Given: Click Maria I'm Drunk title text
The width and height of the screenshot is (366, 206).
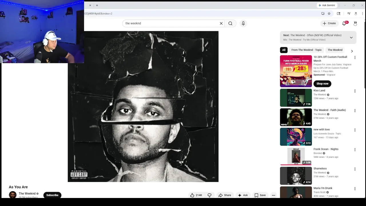Looking at the screenshot, I should tap(323, 188).
